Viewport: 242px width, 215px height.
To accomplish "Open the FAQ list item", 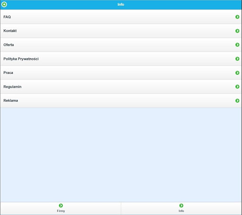I will (121, 17).
